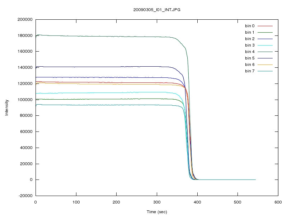The height and width of the screenshot is (215, 287).
Task: Click the red line sample for bin 0
Action: (x=265, y=26)
